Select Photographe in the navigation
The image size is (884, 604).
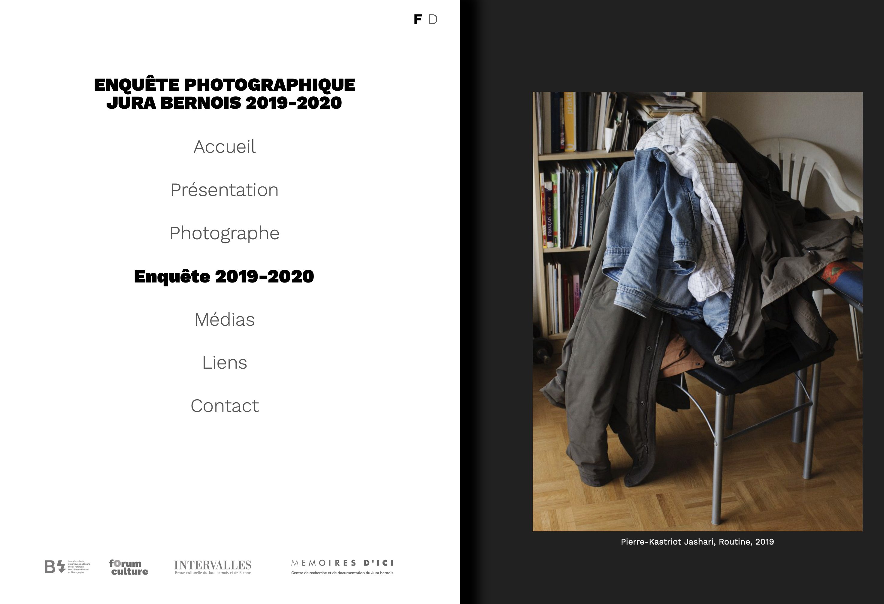[224, 233]
